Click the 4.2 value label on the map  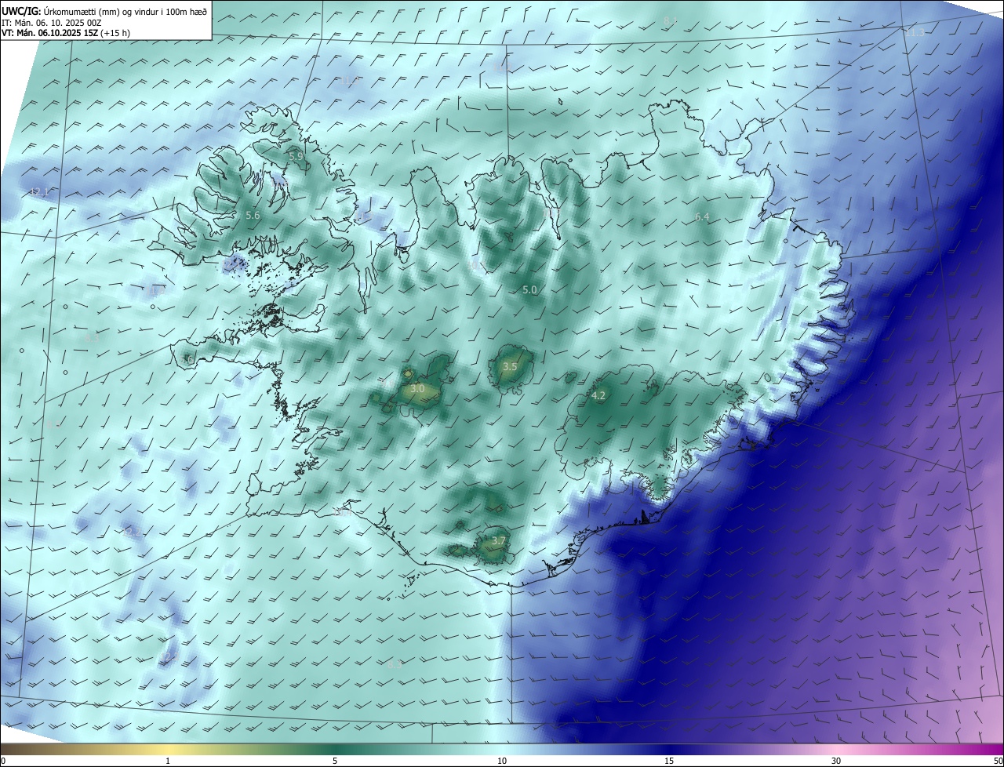(x=598, y=396)
